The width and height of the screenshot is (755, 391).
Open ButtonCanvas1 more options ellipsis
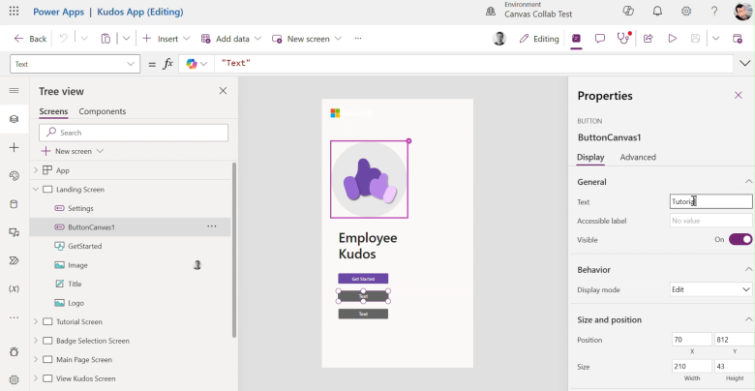[x=212, y=226]
